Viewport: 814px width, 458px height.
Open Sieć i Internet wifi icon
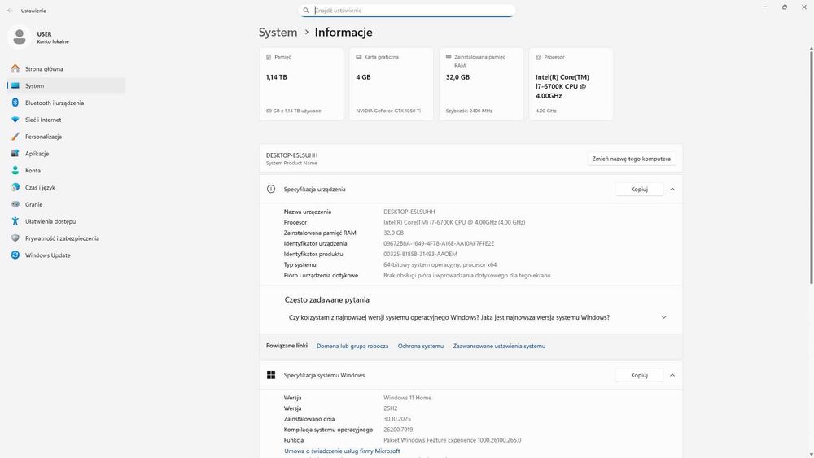tap(15, 120)
